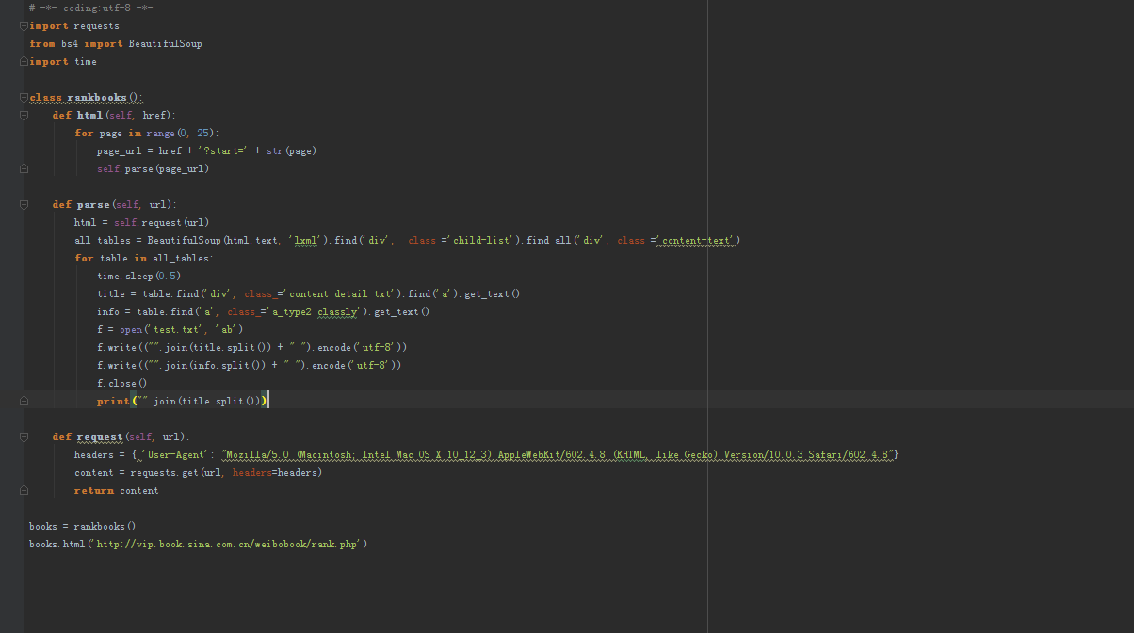The image size is (1134, 633).
Task: Click fold end marker at the print line
Action: click(x=24, y=401)
